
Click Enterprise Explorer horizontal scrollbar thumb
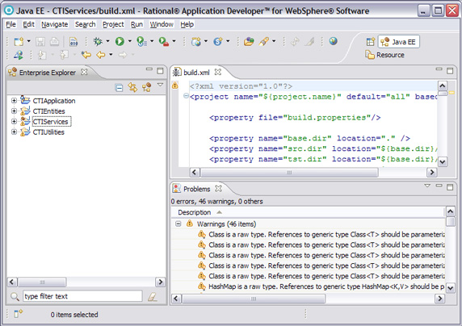(x=42, y=282)
